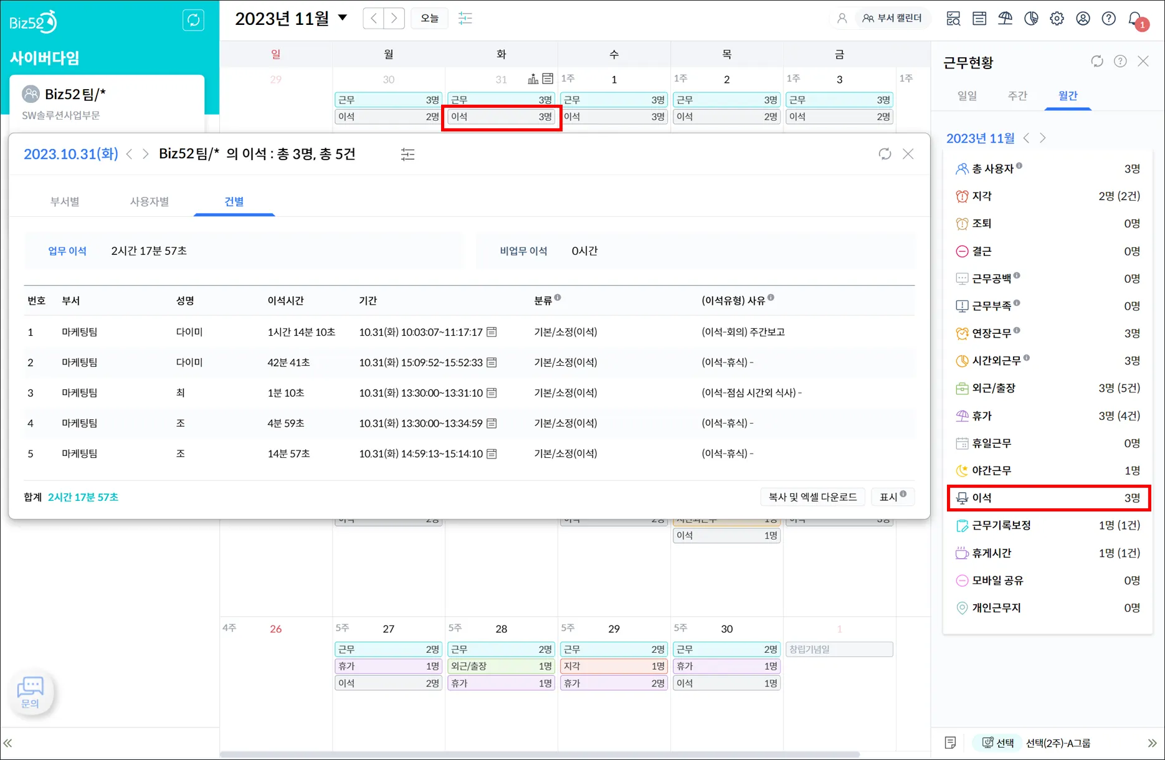Switch to the 건별 tab in popup
The width and height of the screenshot is (1165, 760).
pos(234,201)
